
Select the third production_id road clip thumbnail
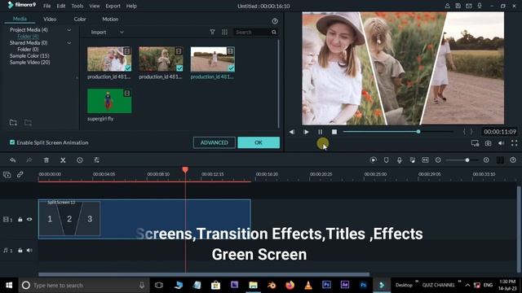tap(212, 59)
